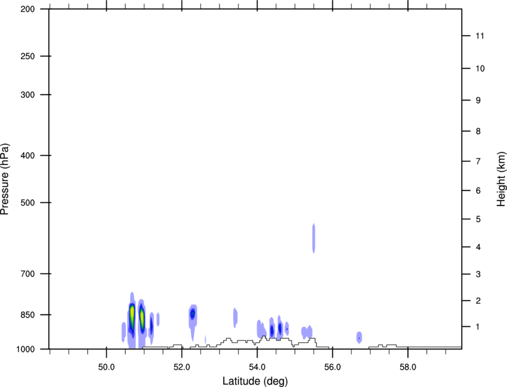Click the 52.0 latitude tick label

[182, 367]
